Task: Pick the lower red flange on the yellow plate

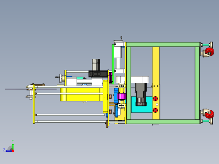Action: [x=155, y=110]
